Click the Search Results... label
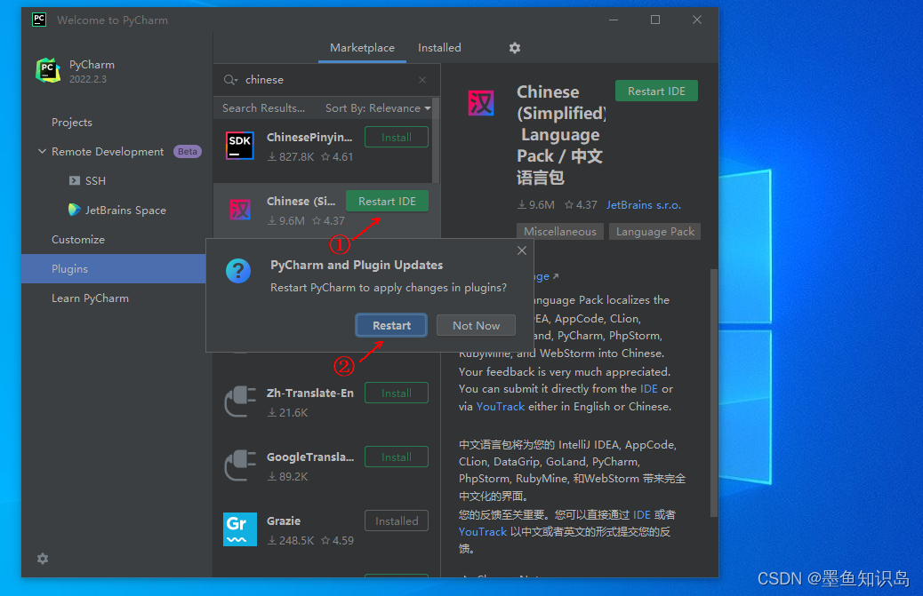The height and width of the screenshot is (596, 923). [x=264, y=108]
